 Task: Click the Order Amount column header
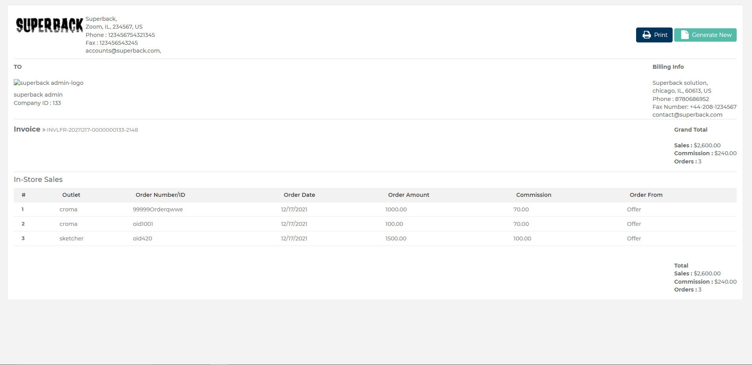409,195
